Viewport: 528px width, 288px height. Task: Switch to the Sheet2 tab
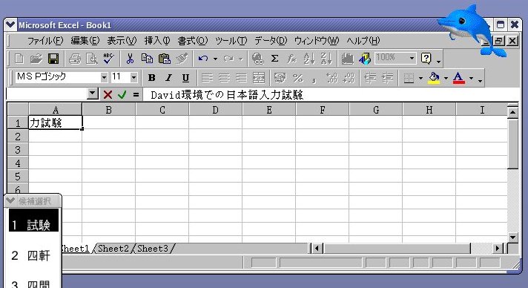(113, 249)
